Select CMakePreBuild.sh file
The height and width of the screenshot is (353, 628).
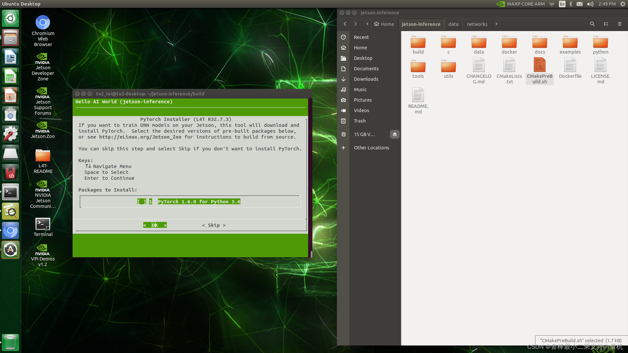coord(540,71)
